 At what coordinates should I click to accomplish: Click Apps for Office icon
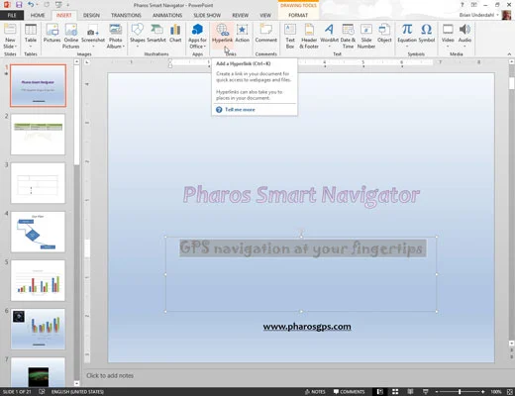point(197,30)
